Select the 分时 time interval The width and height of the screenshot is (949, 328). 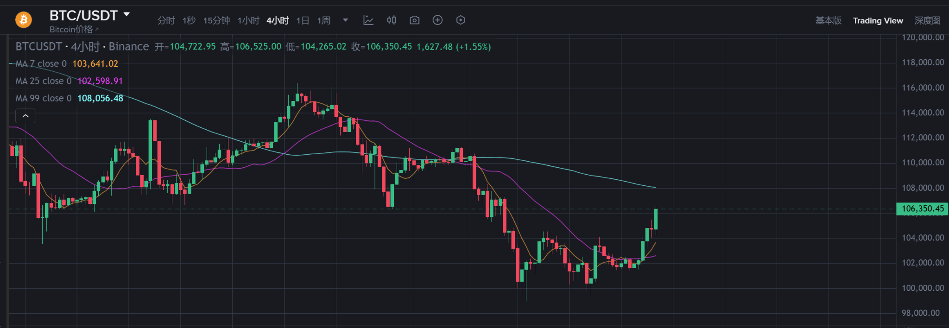[x=166, y=20]
